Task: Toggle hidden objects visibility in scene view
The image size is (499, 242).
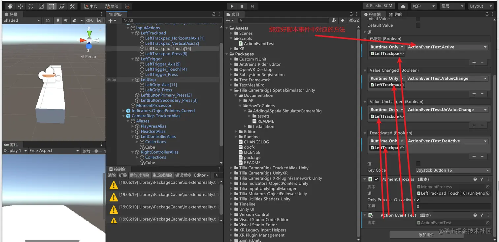Action: [x=89, y=20]
